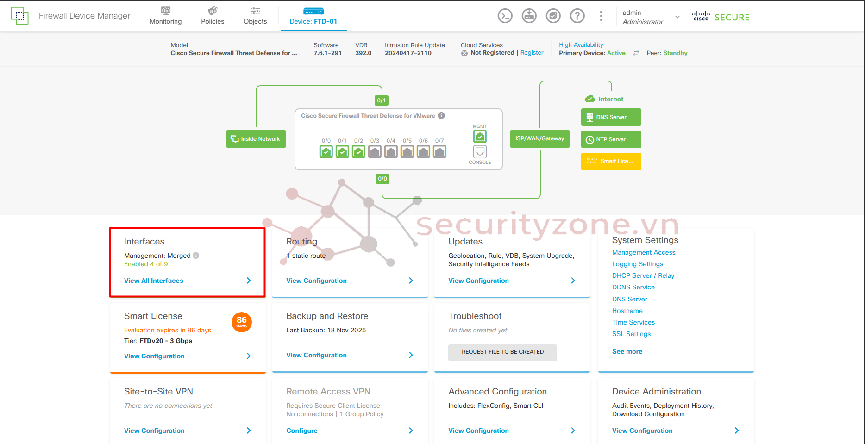
Task: Open the help question mark icon
Action: [577, 16]
